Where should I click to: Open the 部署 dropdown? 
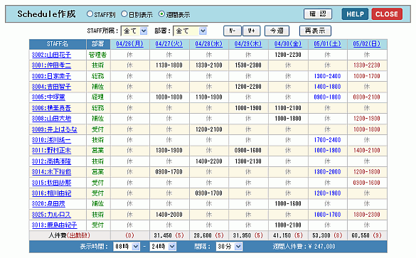(190, 31)
